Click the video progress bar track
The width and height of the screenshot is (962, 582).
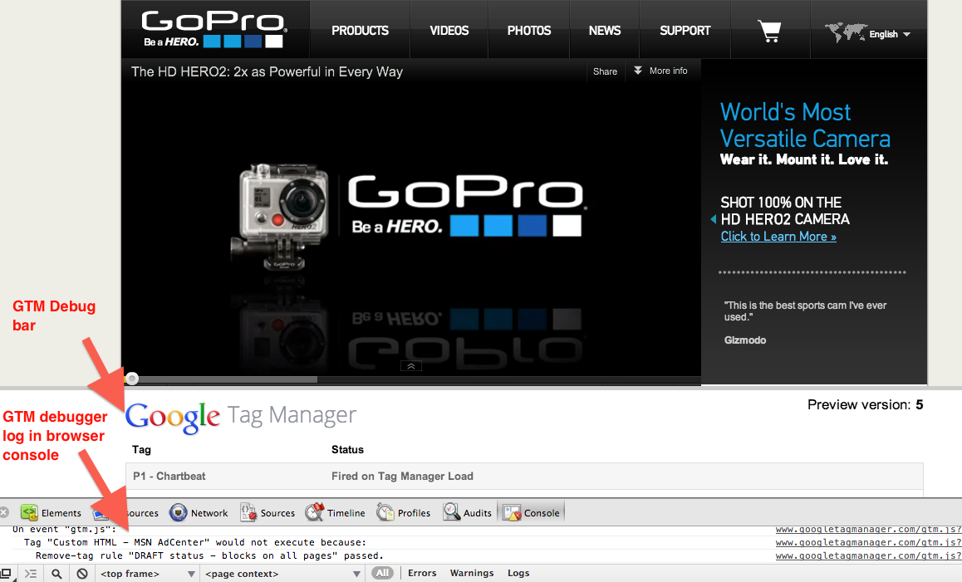pyautogui.click(x=411, y=379)
